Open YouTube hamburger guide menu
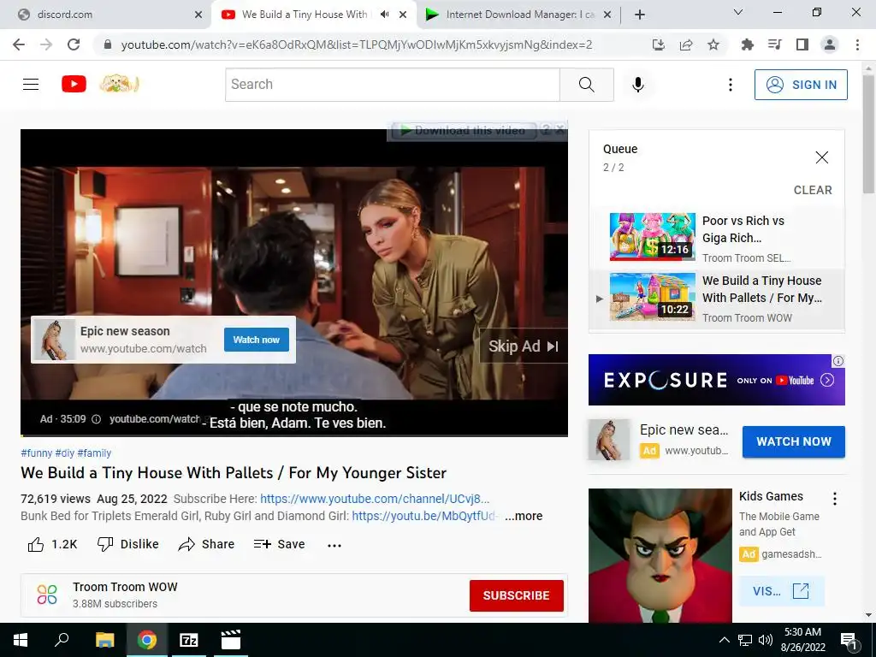Viewport: 876px width, 657px height. pos(31,85)
